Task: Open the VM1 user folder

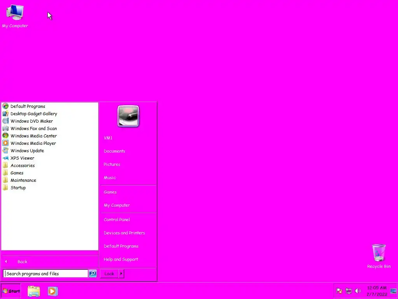Action: pyautogui.click(x=108, y=138)
